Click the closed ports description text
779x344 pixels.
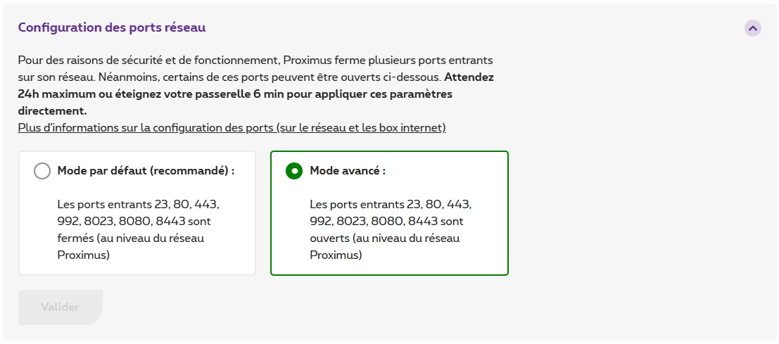click(x=138, y=230)
